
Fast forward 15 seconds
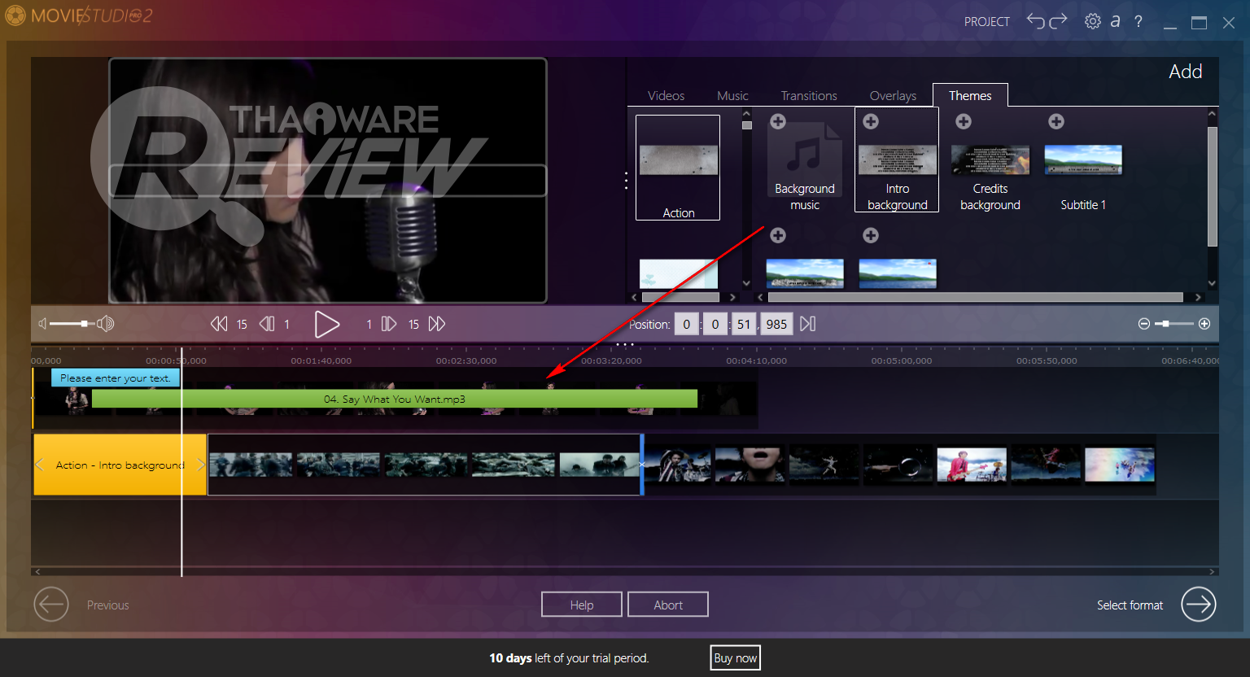437,324
